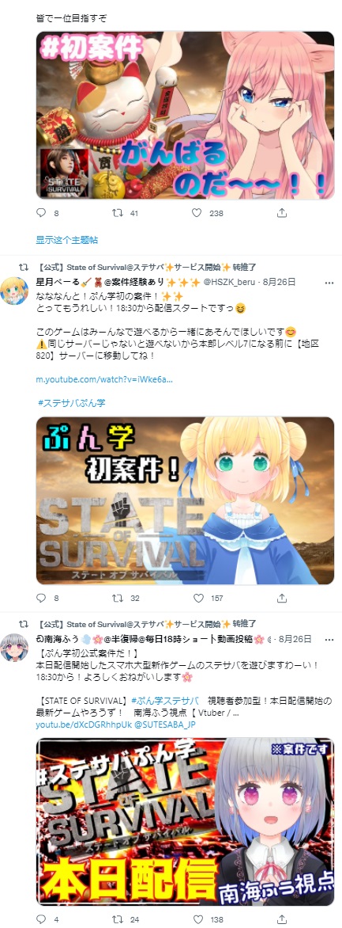This screenshot has width=342, height=928.
Task: View the 本日配信 南海ふう視点 thumbnail
Action: [x=185, y=821]
